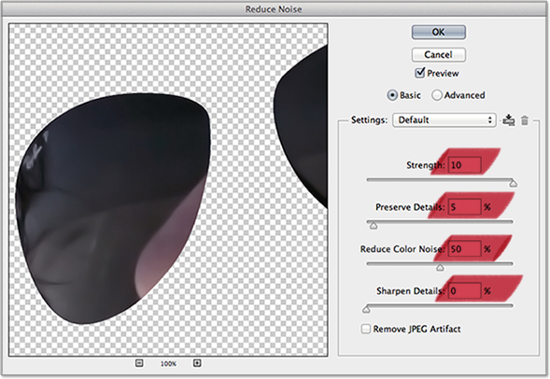This screenshot has height=379, width=550.
Task: Click the Reduce Color Noise value field
Action: coord(464,249)
